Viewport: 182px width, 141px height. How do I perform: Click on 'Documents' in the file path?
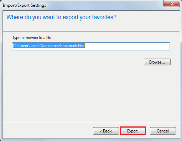click(49, 46)
